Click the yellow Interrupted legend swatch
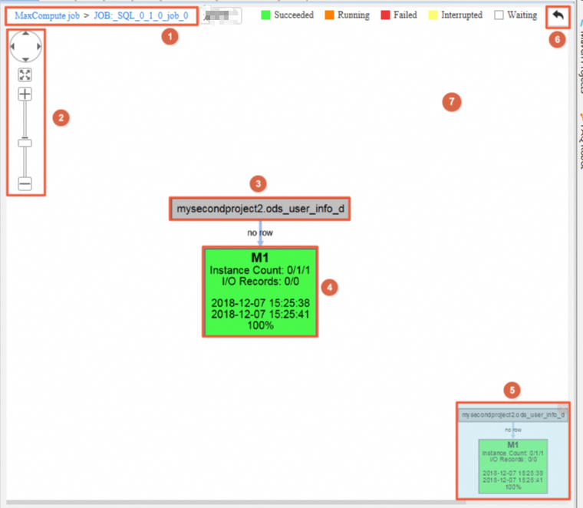 [433, 15]
